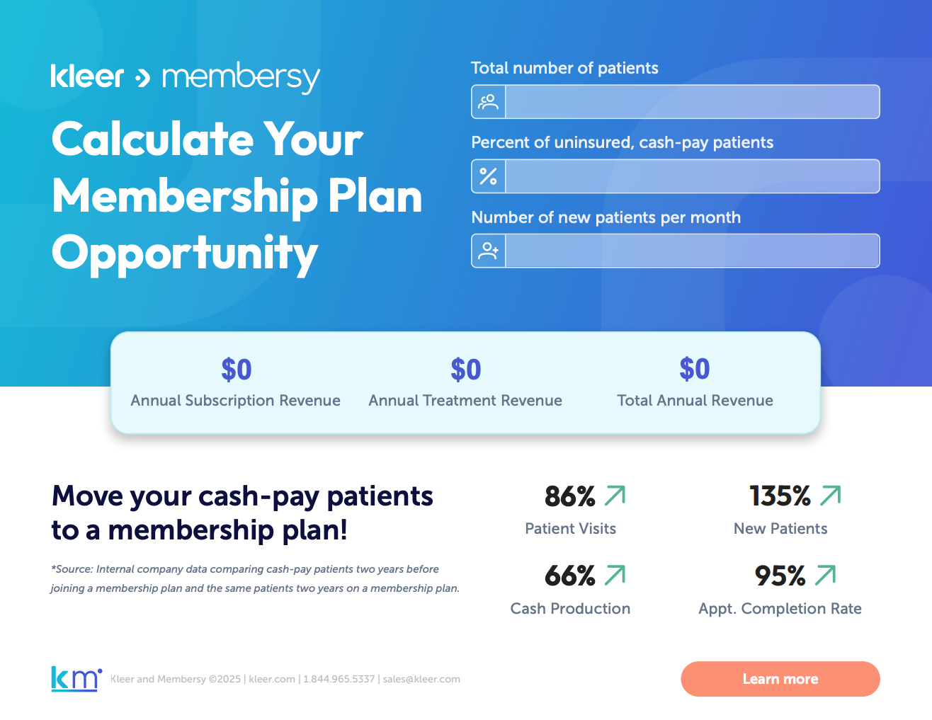Screen dimensions: 932x720
Task: Open the Learn more button
Action: coord(780,679)
